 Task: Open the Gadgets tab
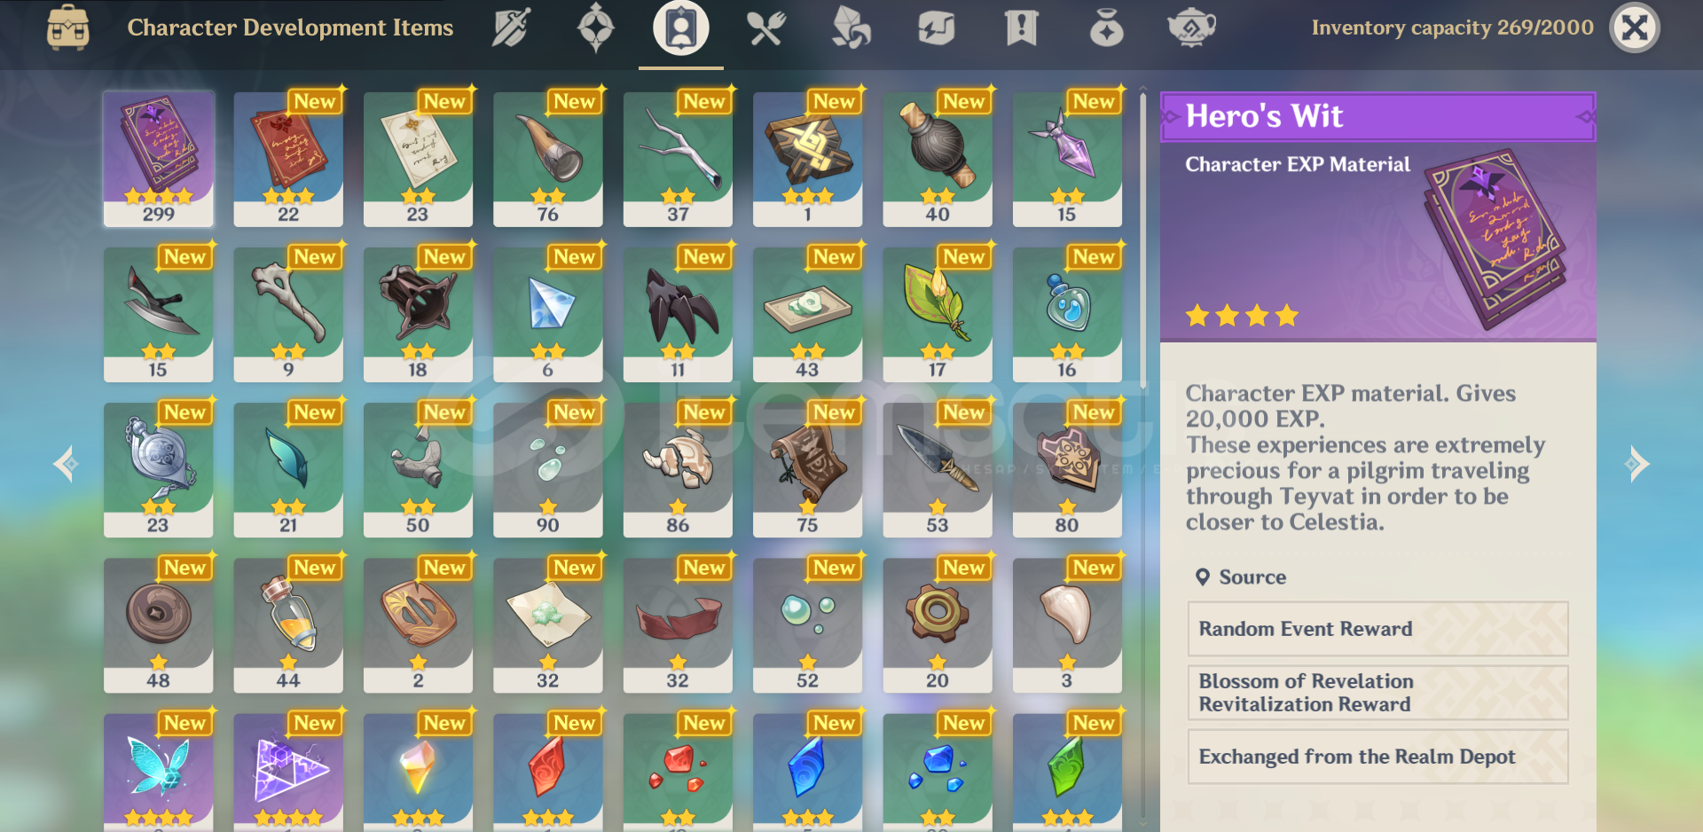(x=936, y=27)
